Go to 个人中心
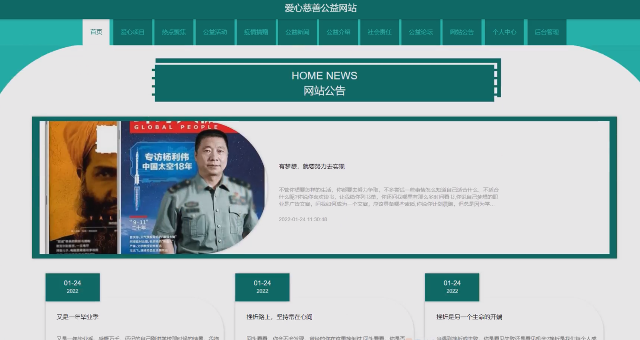Screen dimensions: 640x340 505,32
